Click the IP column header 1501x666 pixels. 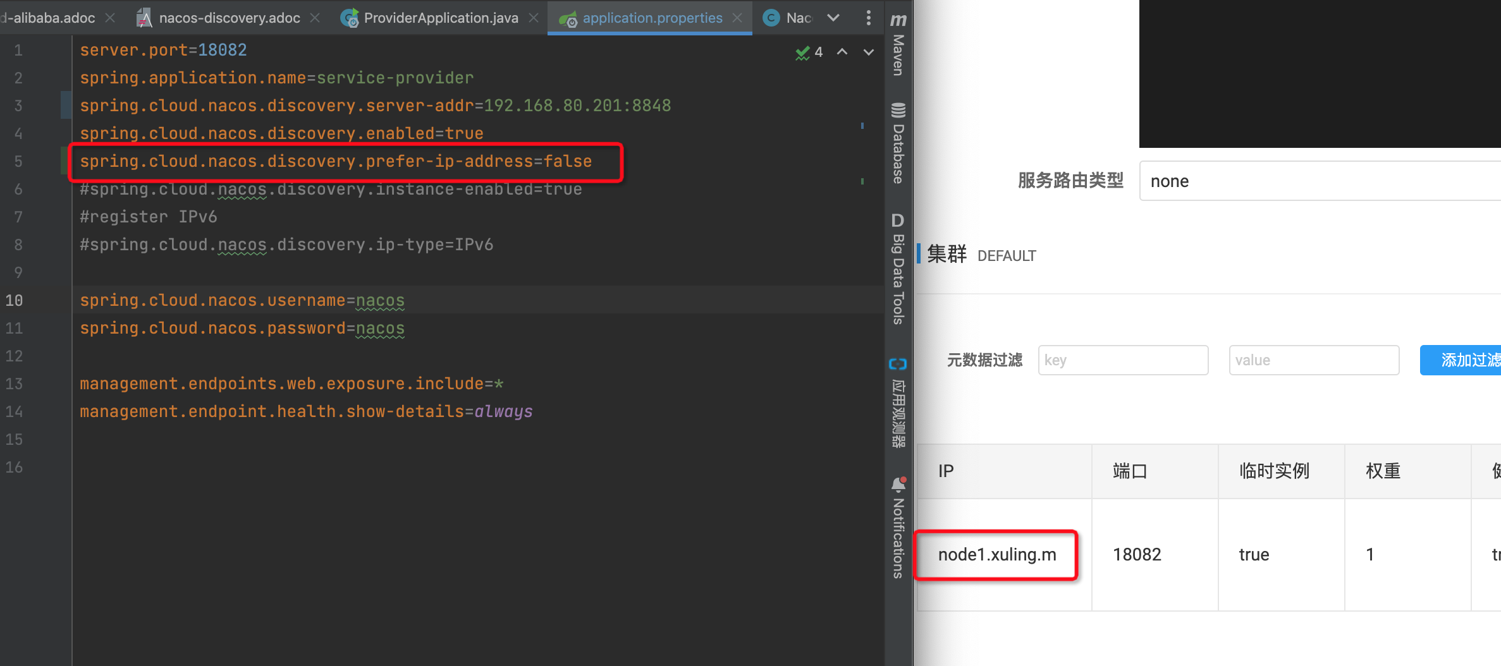click(x=1004, y=471)
